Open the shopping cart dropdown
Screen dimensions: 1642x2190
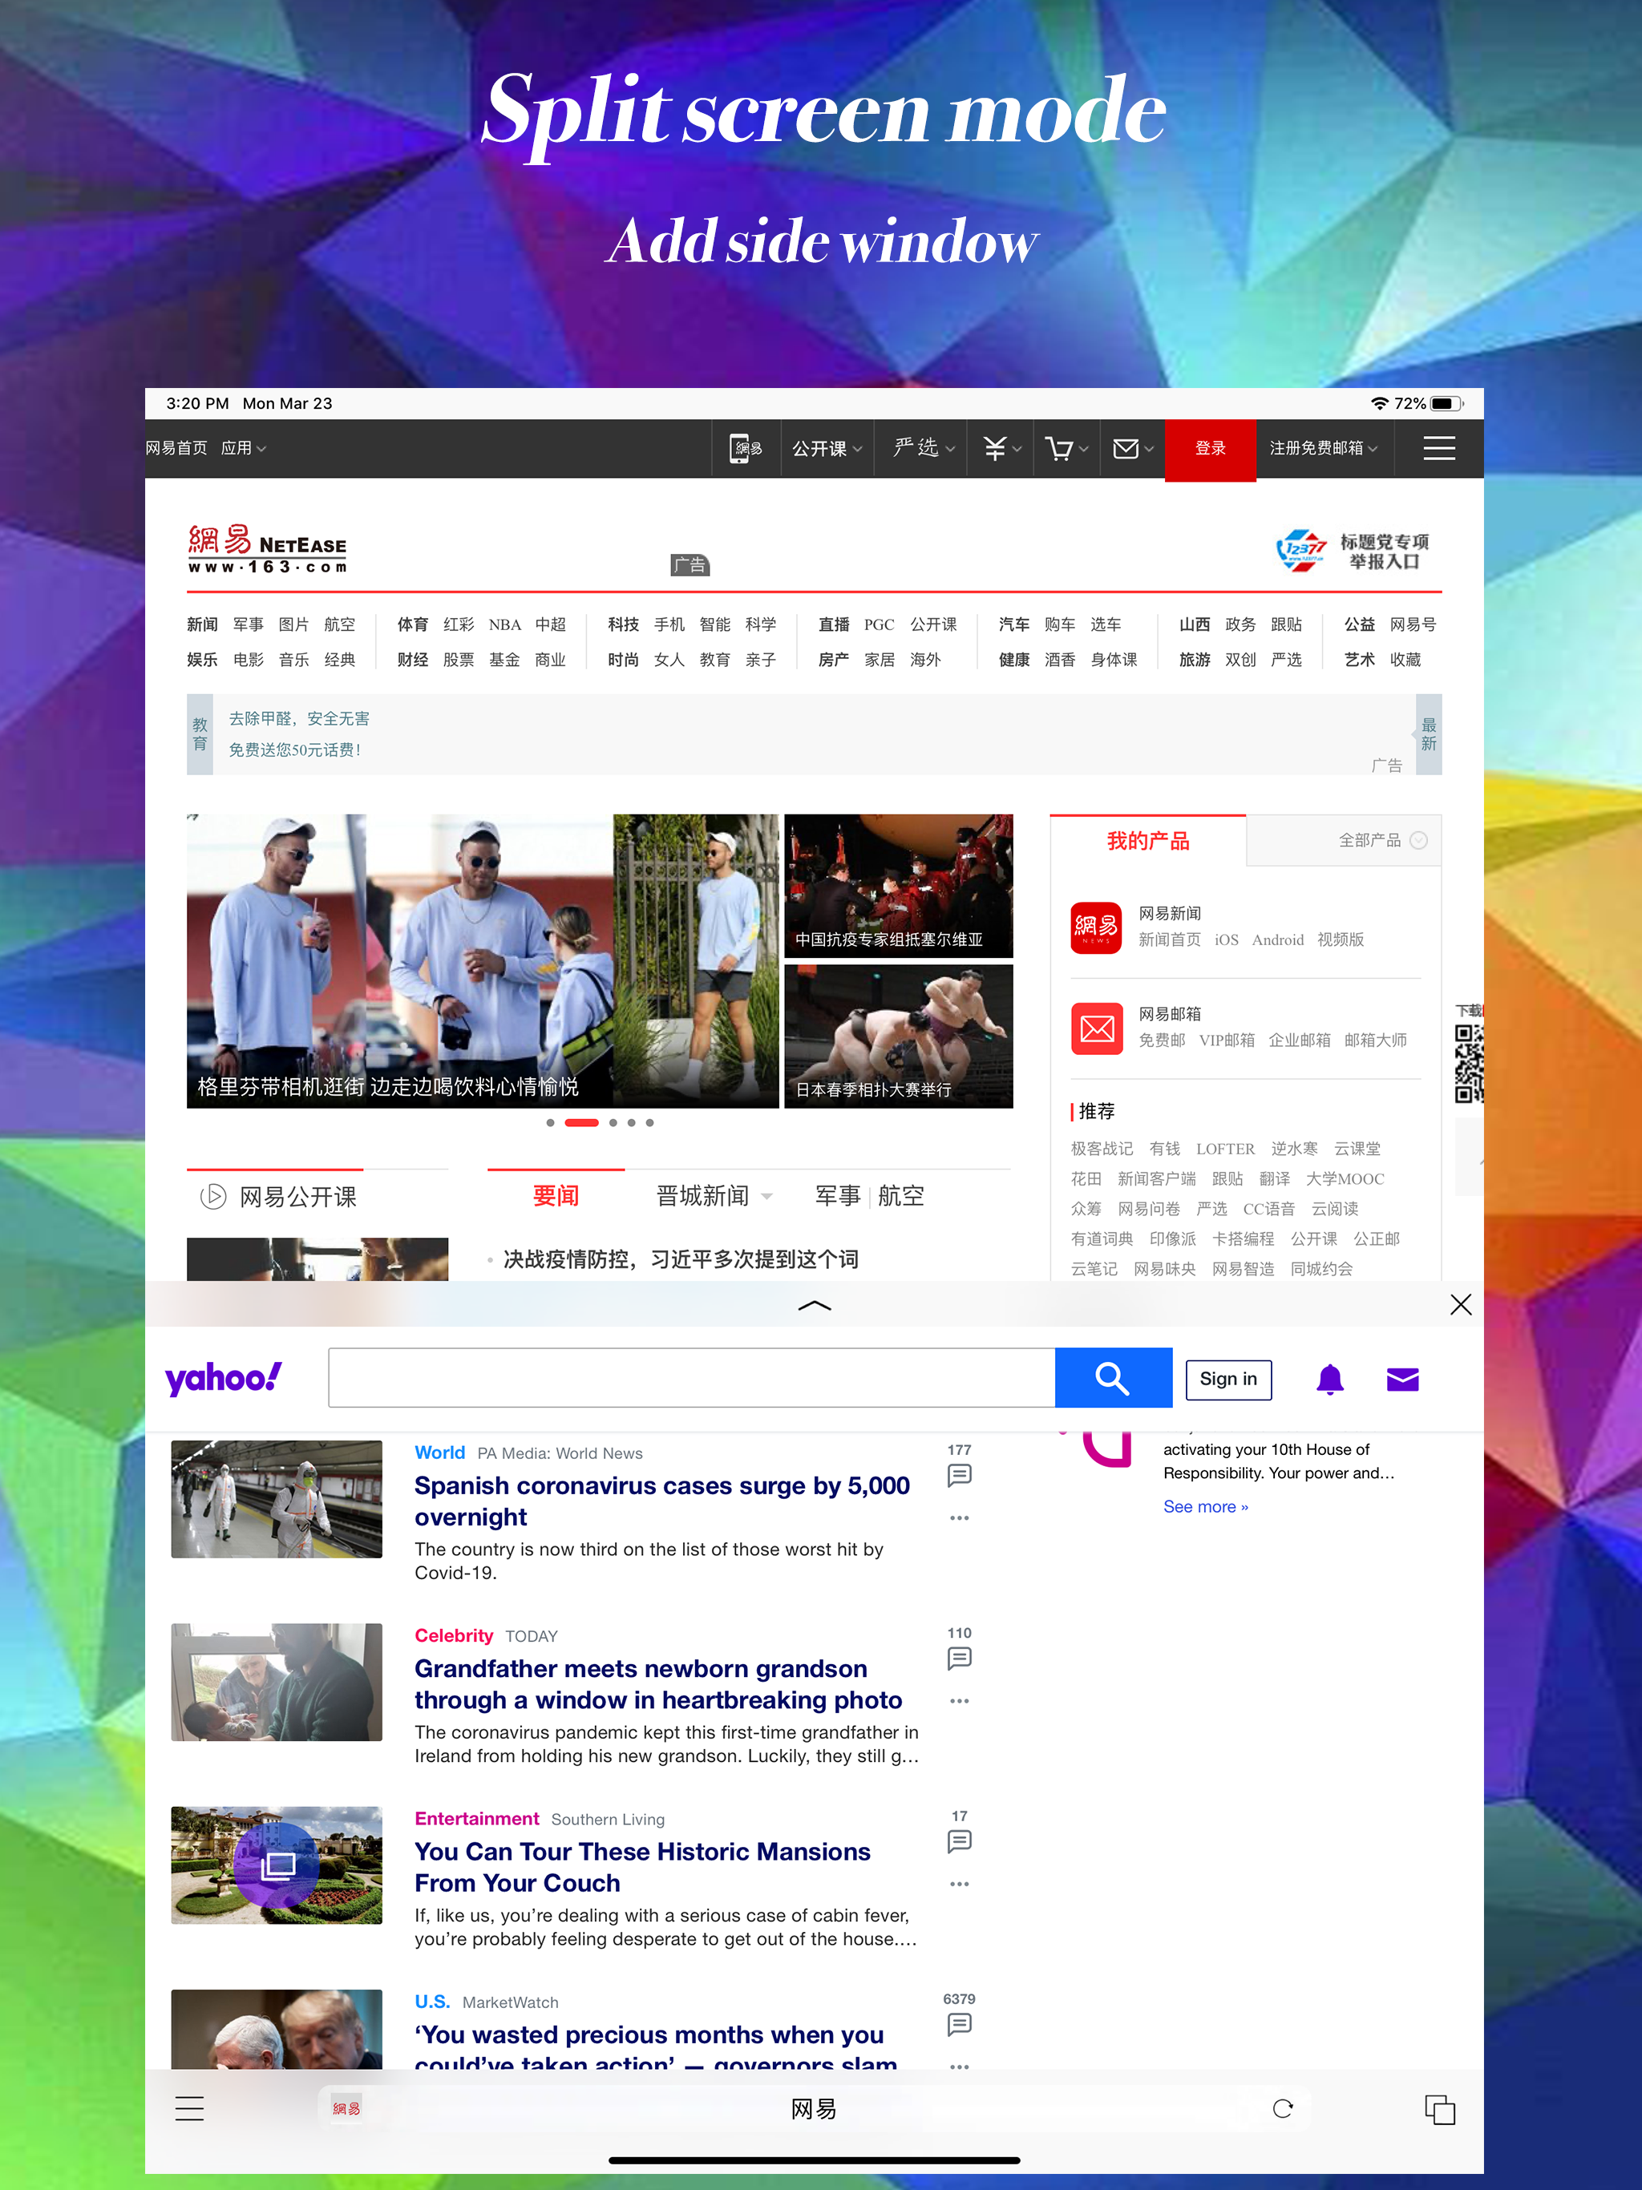(x=1066, y=448)
